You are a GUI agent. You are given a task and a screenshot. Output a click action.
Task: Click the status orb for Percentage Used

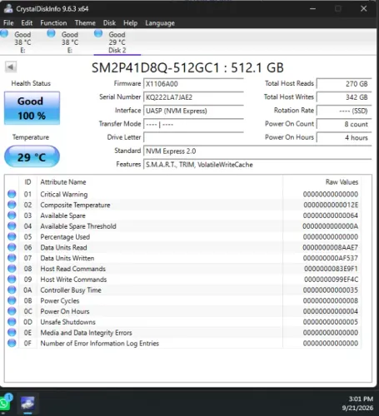12,236
